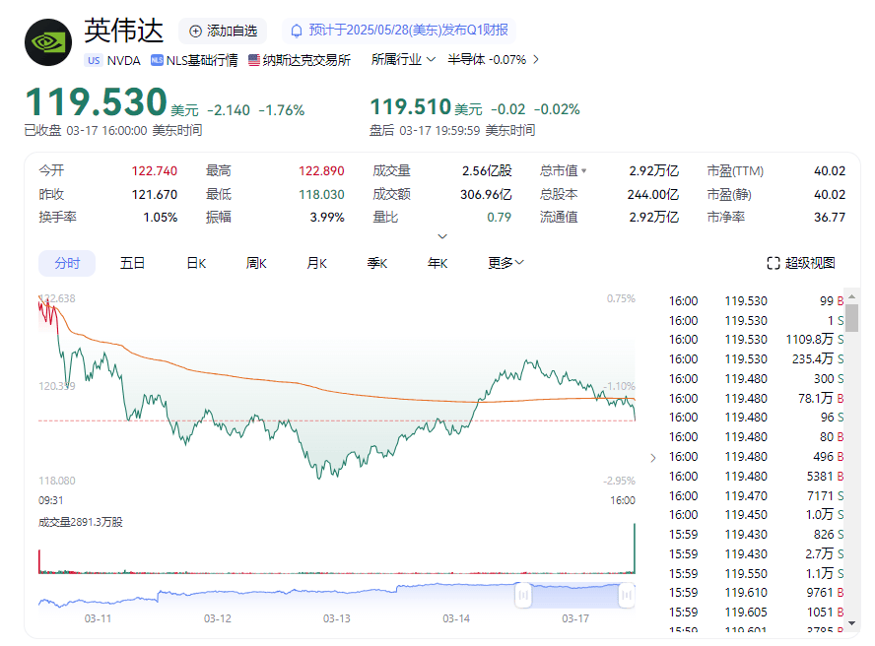Click the 纳斯达克交易所 label

(306, 60)
